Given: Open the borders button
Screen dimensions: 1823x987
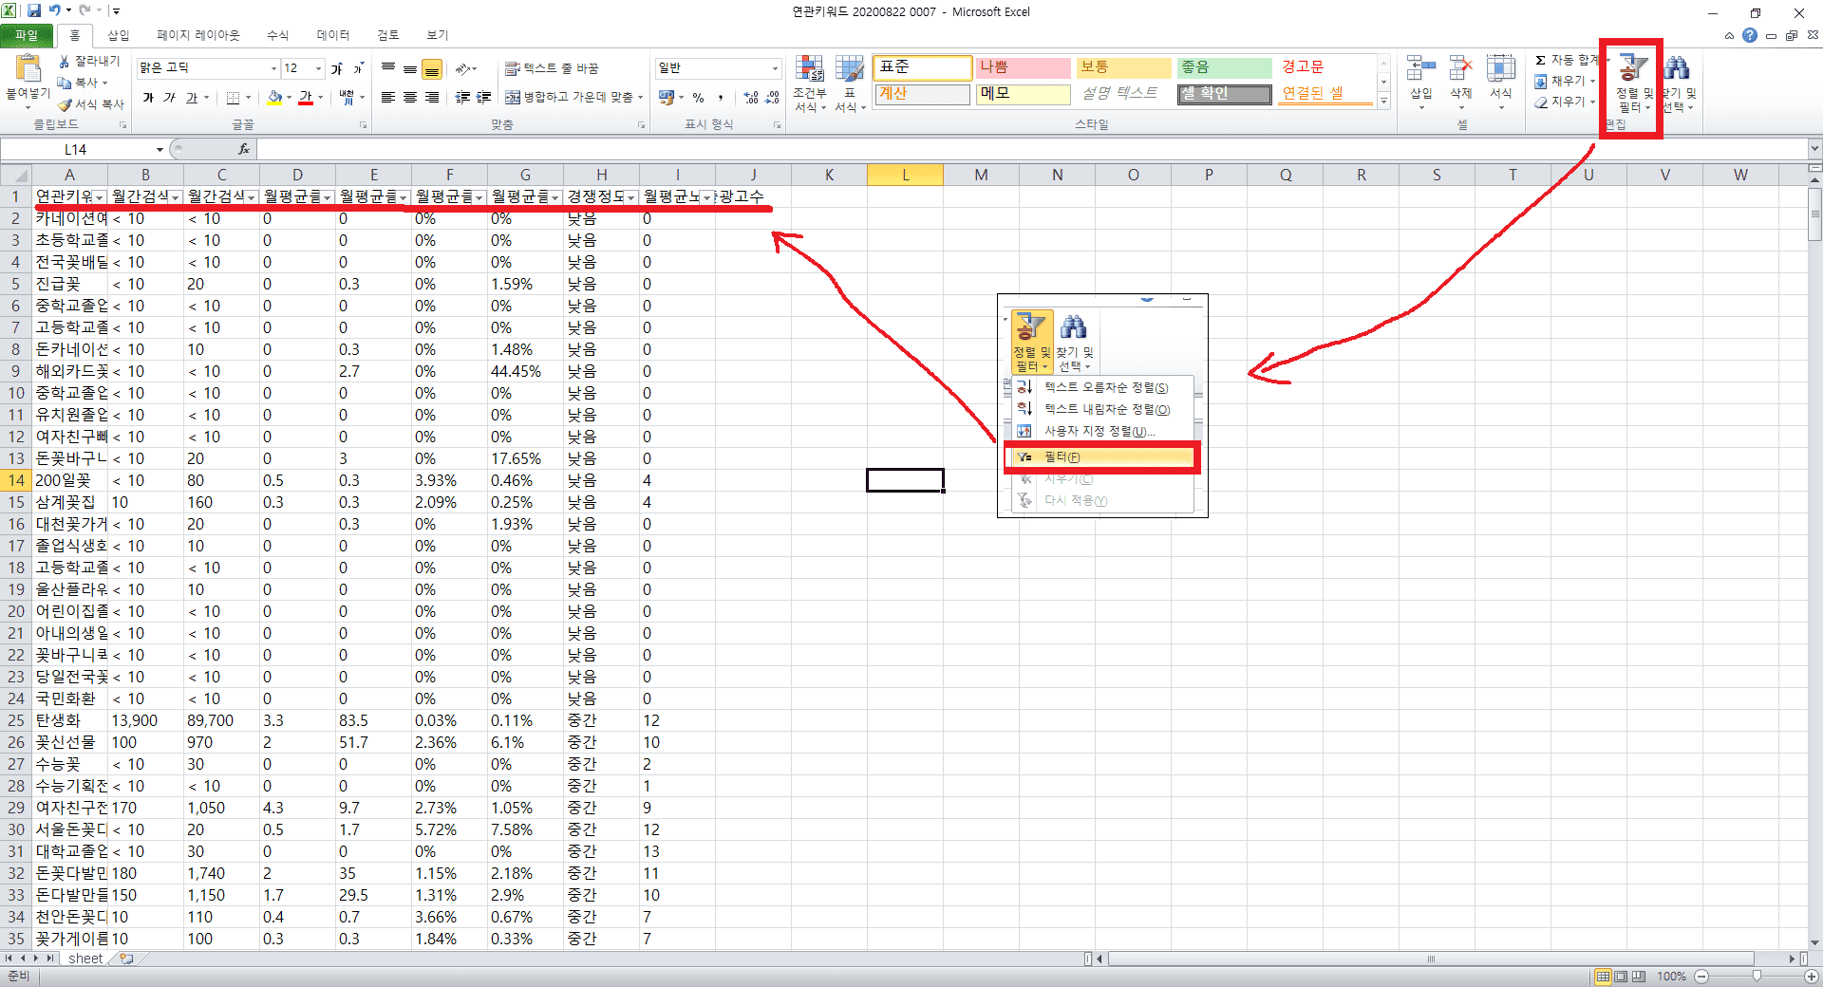Looking at the screenshot, I should (233, 97).
